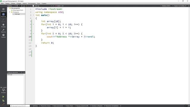Image resolution: width=190 pixels, height=107 pixels.
Task: Open the Основные сообщения output pane
Action: [96, 106]
